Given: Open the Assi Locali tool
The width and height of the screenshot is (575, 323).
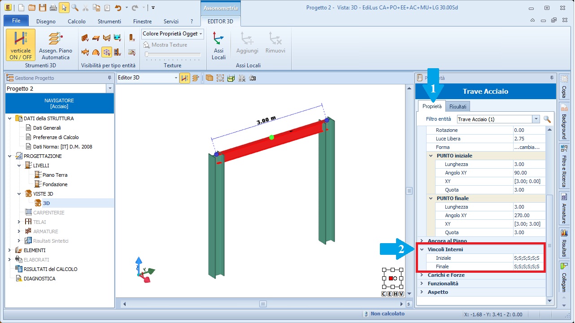Looking at the screenshot, I should click(x=218, y=45).
